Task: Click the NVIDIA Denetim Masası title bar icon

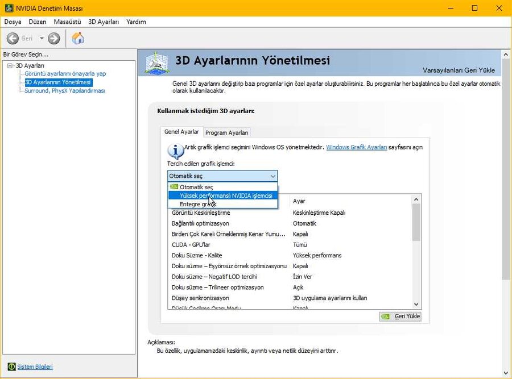Action: point(9,8)
